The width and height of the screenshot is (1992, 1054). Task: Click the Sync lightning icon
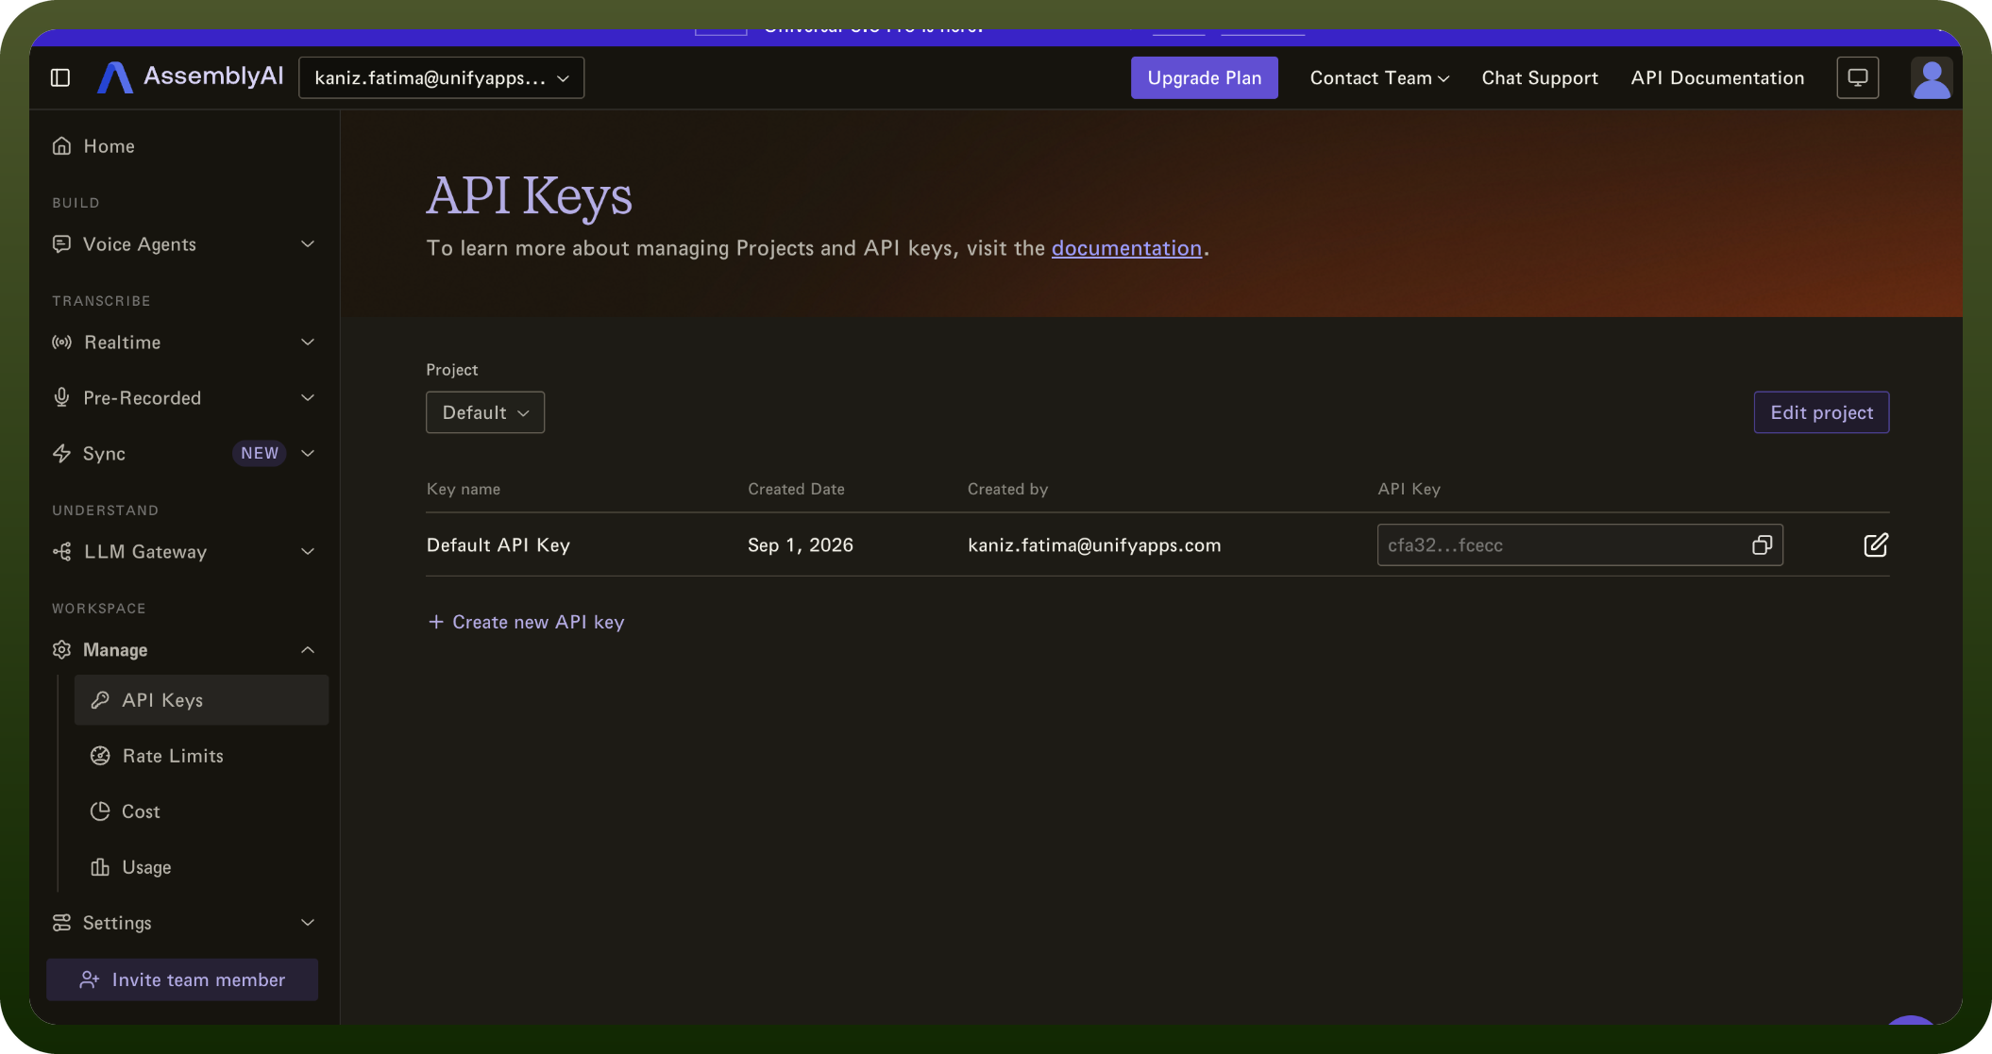62,454
